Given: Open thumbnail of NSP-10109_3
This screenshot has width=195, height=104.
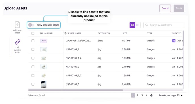Looking at the screenshot, I should pyautogui.click(x=44, y=84).
